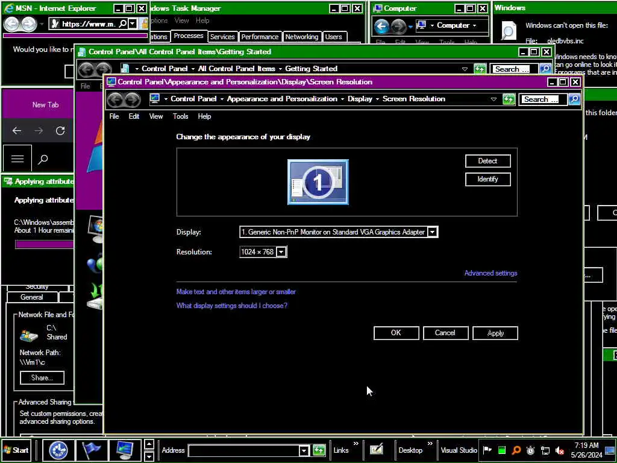Viewport: 617px width, 463px height.
Task: Open the Screen Resolution taskbar item
Action: 124,450
